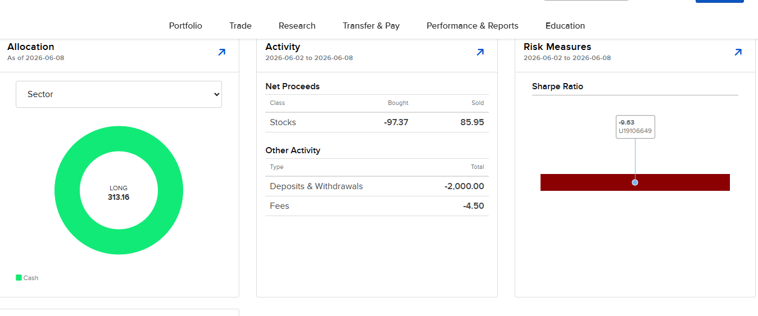
Task: Click the 'As of 2026-06-08' date text
Action: pyautogui.click(x=36, y=58)
